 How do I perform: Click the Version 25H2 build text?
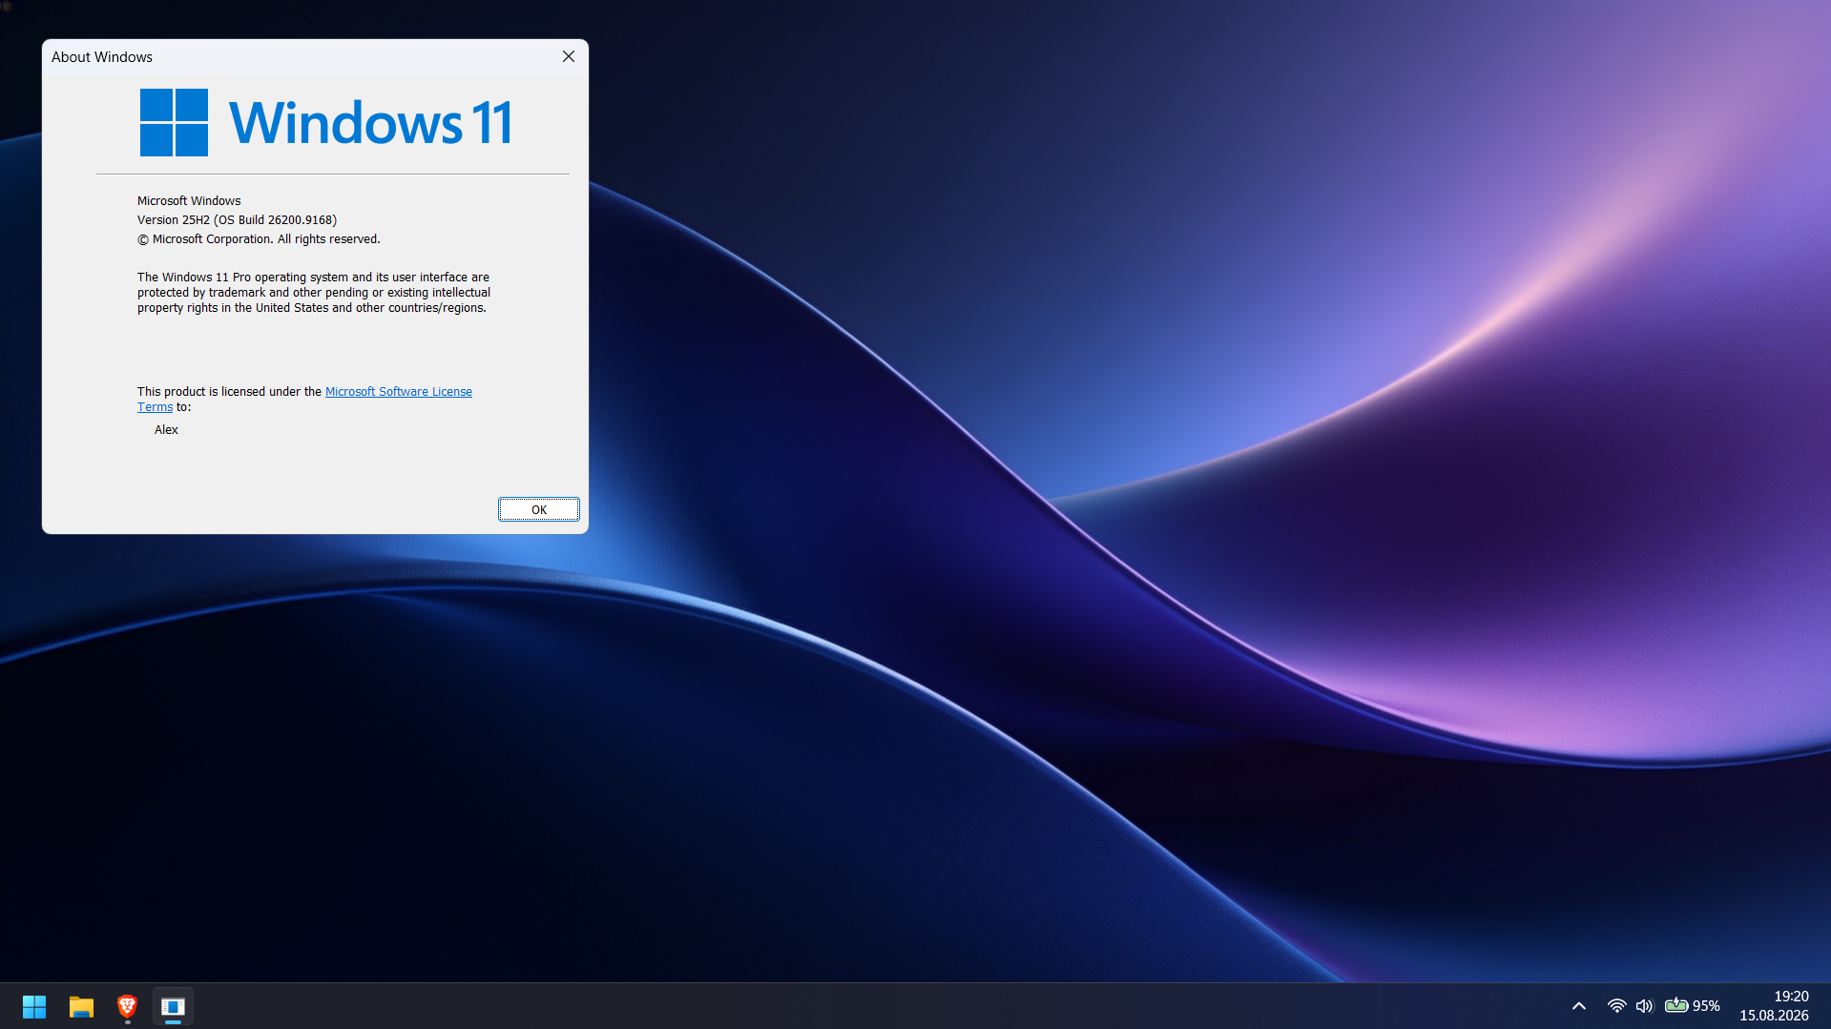click(237, 220)
